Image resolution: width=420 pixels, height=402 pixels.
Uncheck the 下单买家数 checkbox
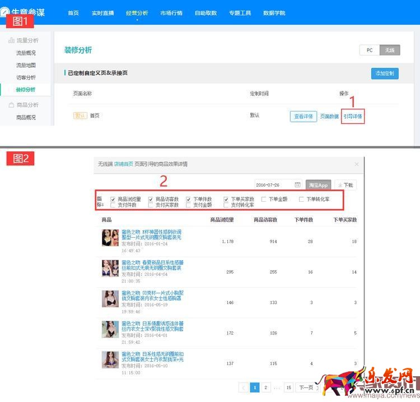pos(226,199)
